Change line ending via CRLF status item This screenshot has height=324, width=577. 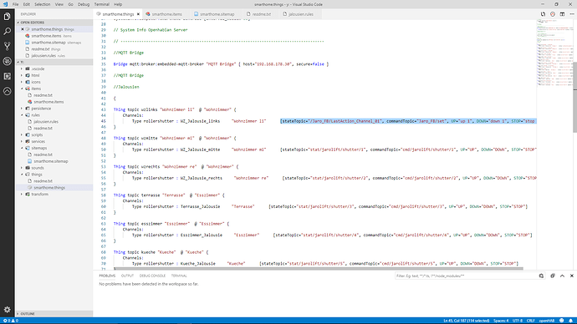point(531,321)
